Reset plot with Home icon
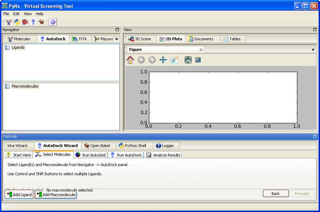 130,60
